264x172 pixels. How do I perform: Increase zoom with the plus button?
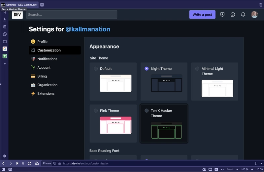(x=252, y=169)
